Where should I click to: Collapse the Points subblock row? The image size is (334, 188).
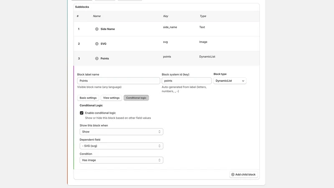(97, 58)
